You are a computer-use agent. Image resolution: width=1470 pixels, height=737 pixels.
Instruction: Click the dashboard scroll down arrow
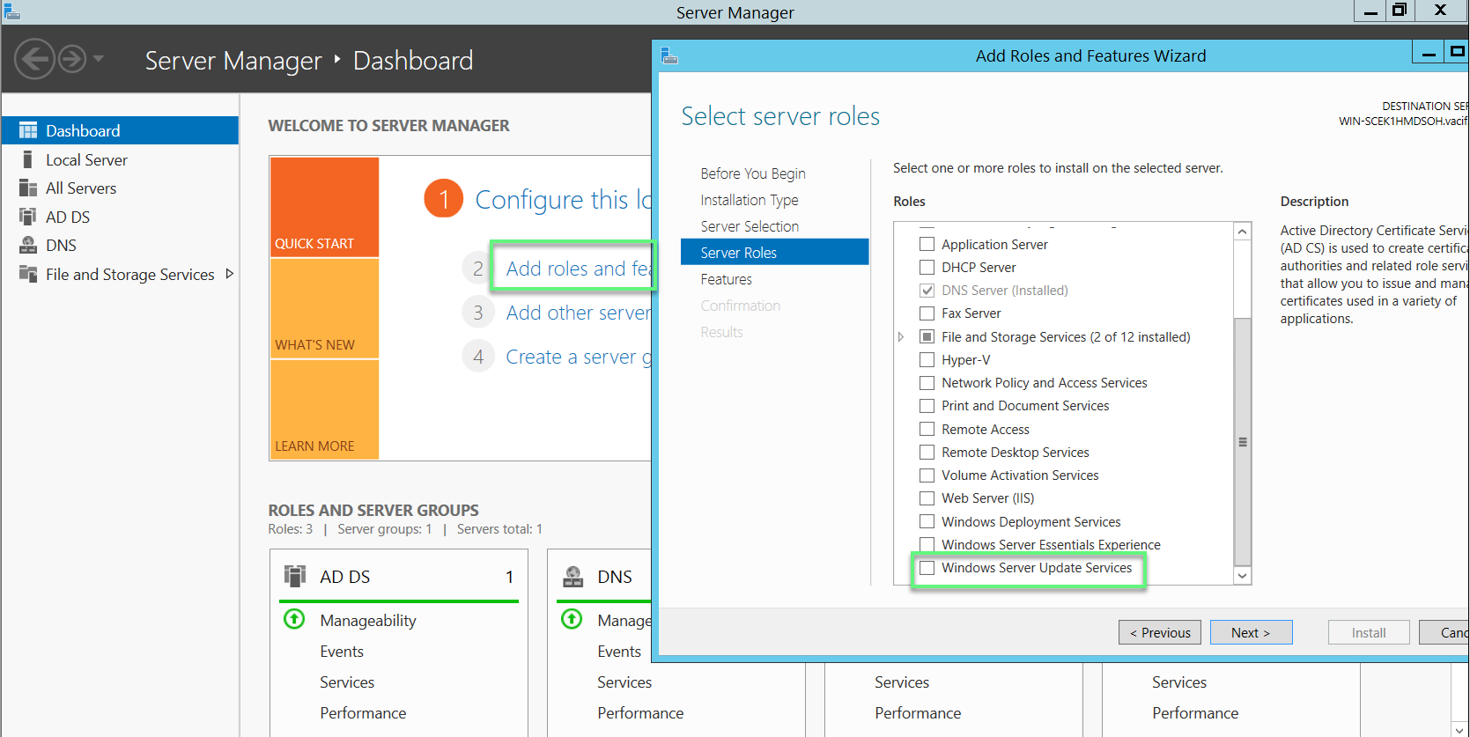1459,728
